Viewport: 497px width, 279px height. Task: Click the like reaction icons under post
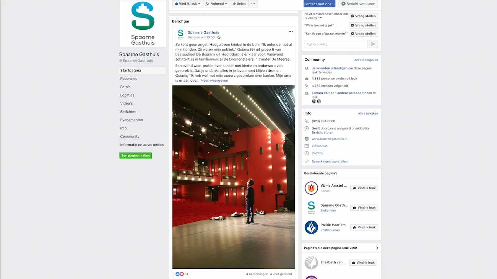(x=180, y=274)
